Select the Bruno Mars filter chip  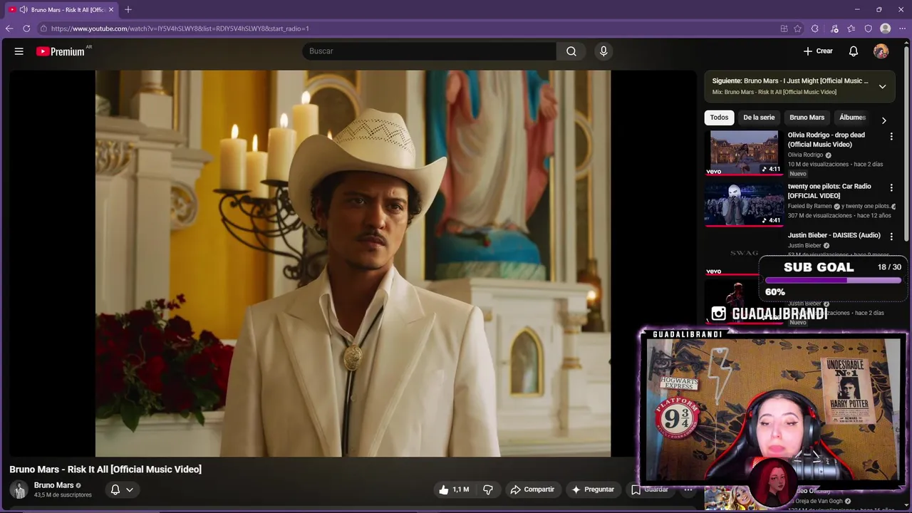point(807,118)
